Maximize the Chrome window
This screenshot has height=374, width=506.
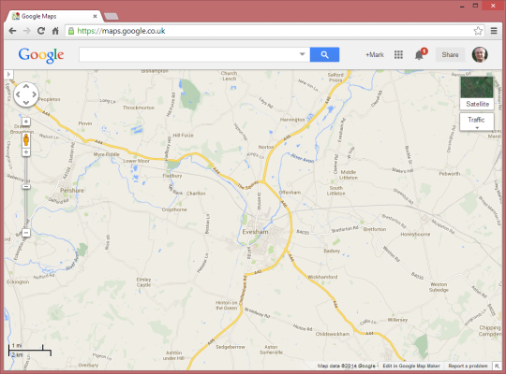tap(475, 6)
